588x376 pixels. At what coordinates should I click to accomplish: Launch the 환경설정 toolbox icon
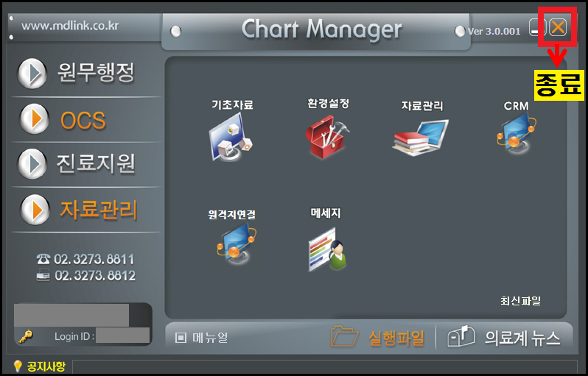[x=327, y=137]
